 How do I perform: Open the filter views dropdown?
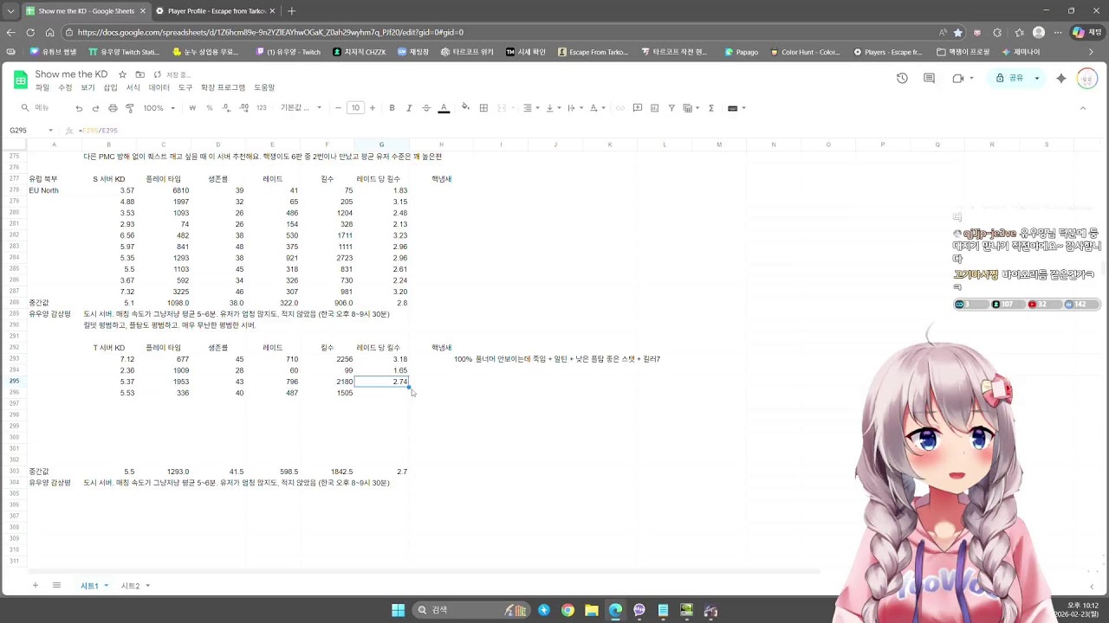click(691, 108)
